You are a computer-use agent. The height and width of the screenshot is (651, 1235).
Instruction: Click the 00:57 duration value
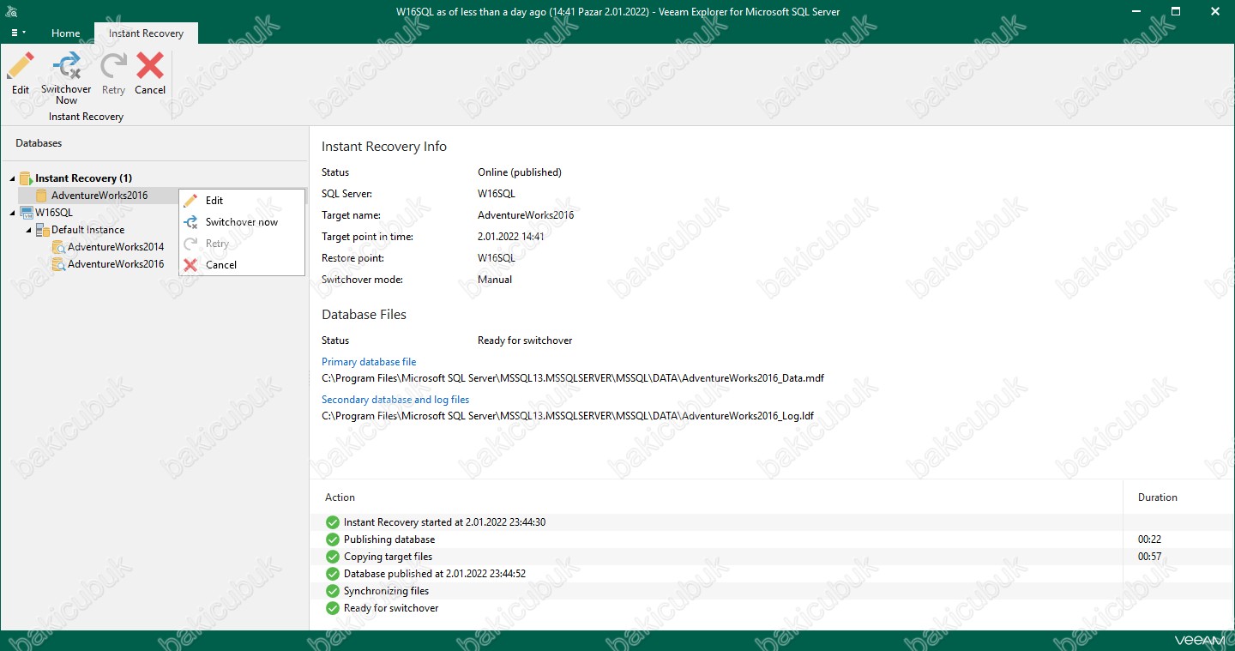click(x=1149, y=557)
